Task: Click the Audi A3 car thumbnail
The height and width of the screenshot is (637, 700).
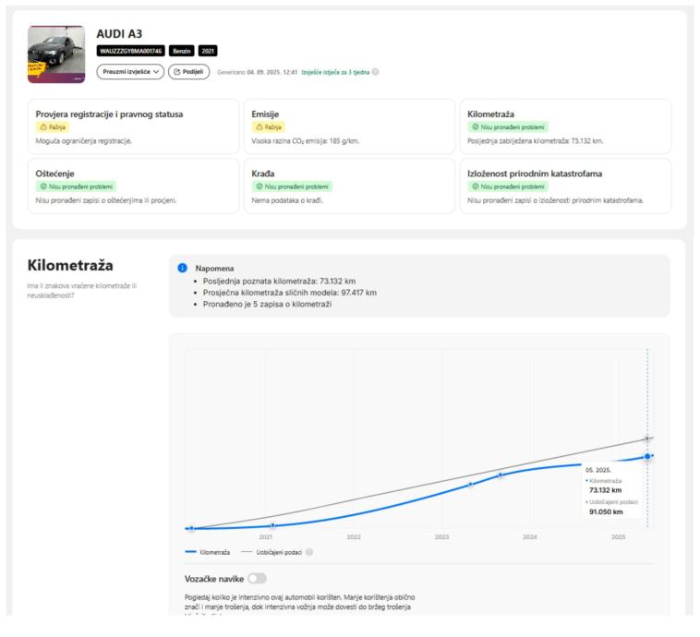Action: click(56, 54)
